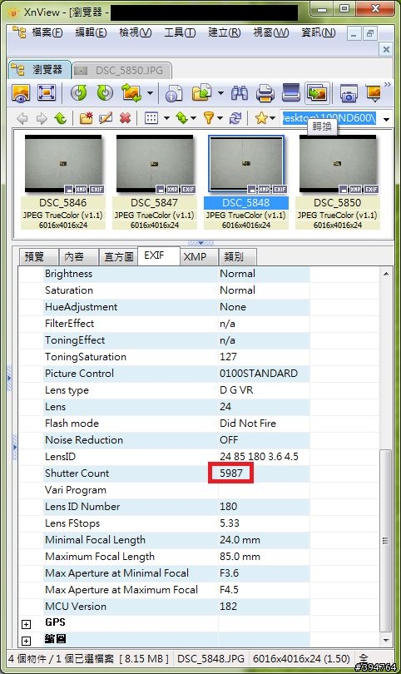
Task: Select the EXIF panel tab
Action: point(158,255)
